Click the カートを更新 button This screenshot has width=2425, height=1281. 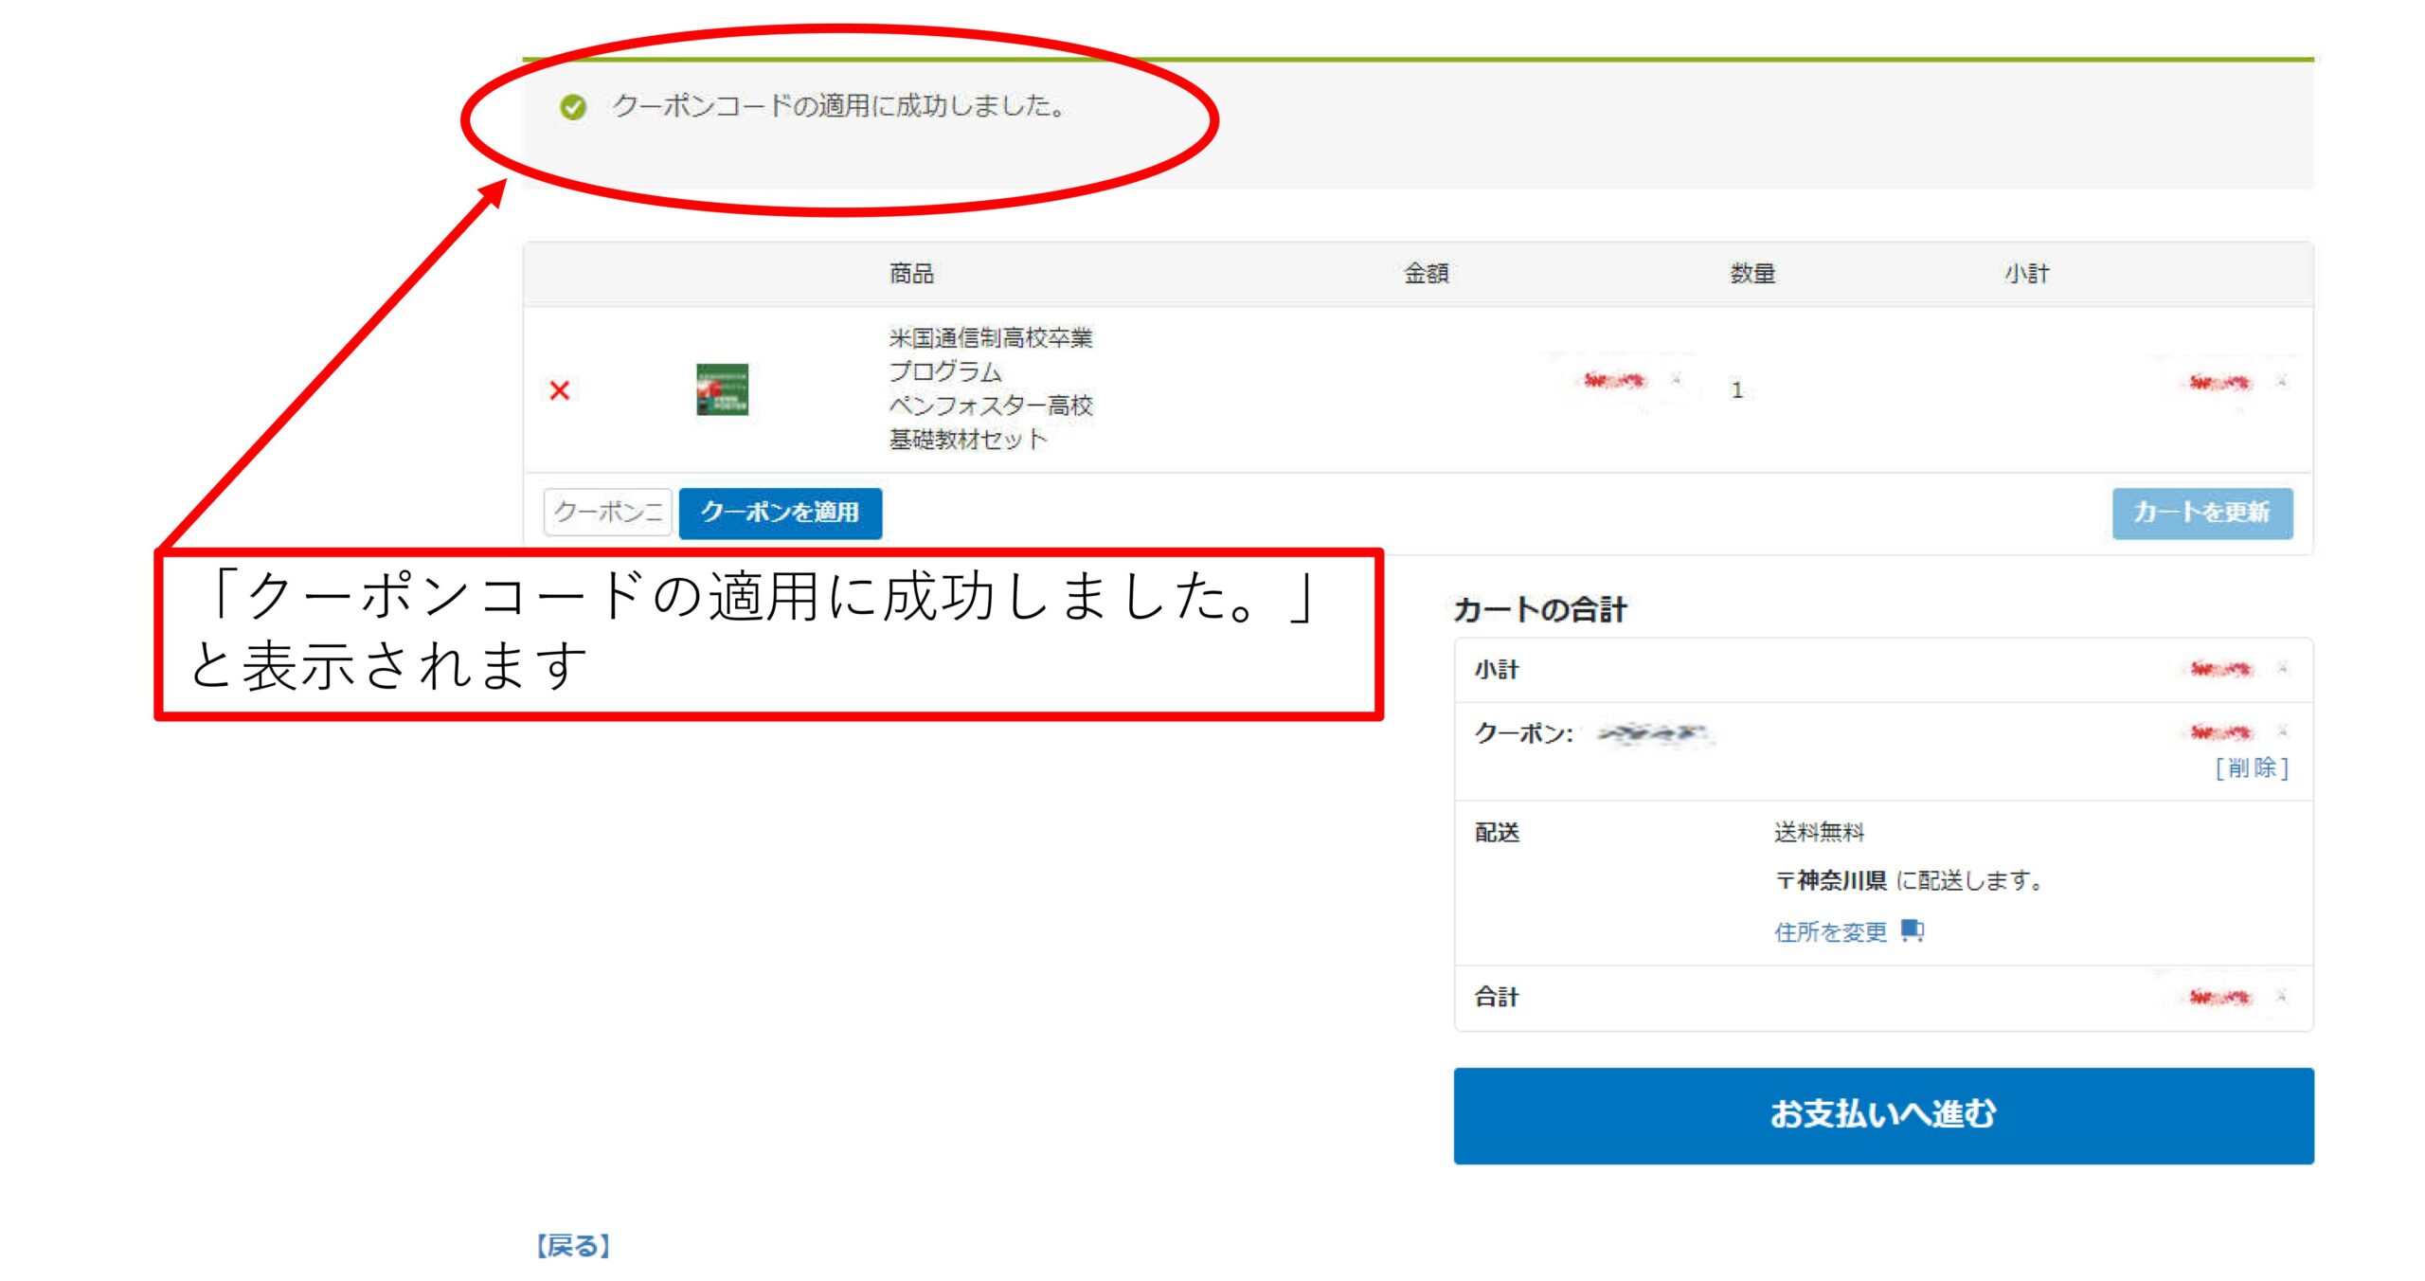pos(2201,513)
